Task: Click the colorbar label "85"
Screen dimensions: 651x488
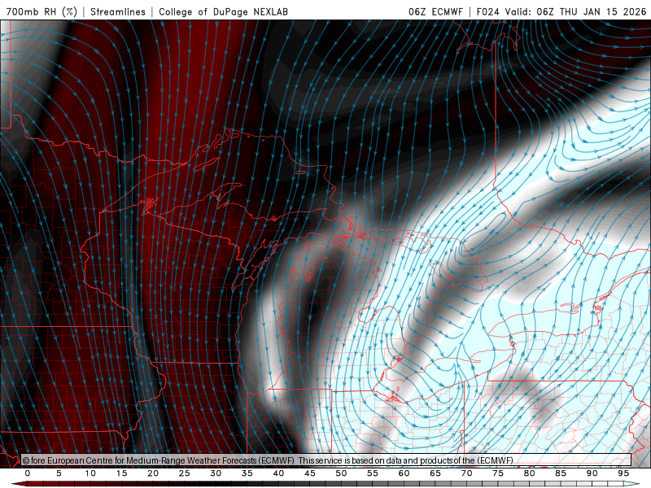Action: pyautogui.click(x=561, y=473)
